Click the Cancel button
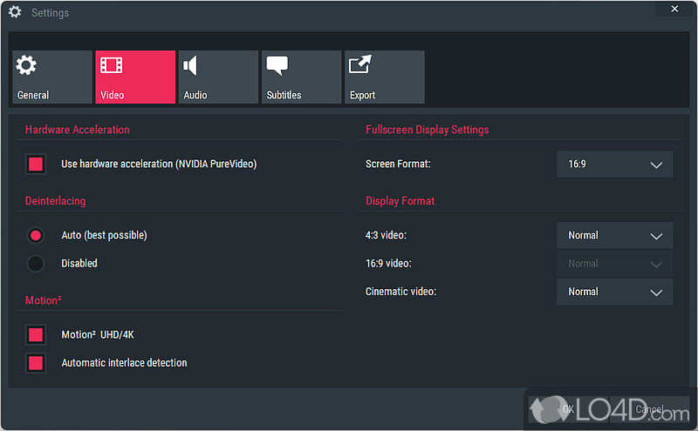Screen dimensions: 698x431 click(649, 409)
